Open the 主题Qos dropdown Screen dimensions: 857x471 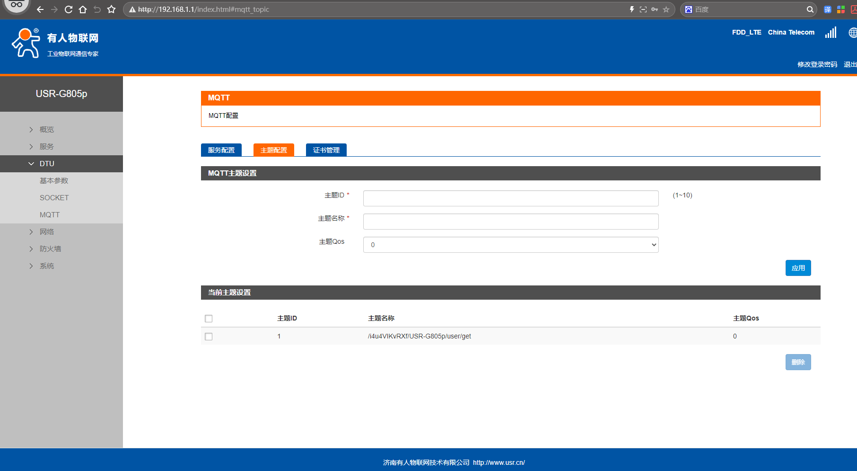click(510, 245)
